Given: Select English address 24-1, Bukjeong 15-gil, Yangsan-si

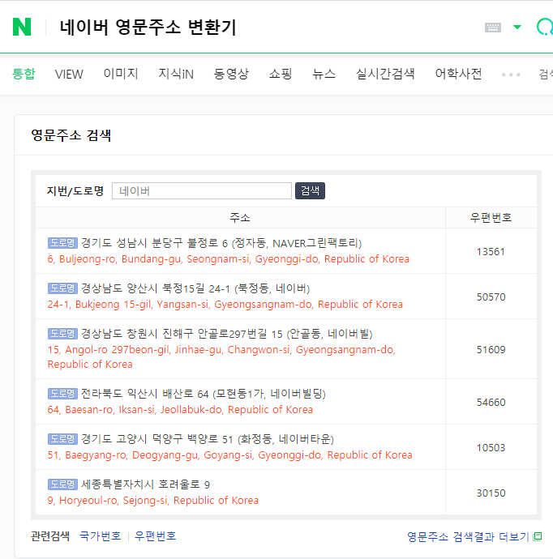Looking at the screenshot, I should point(225,304).
